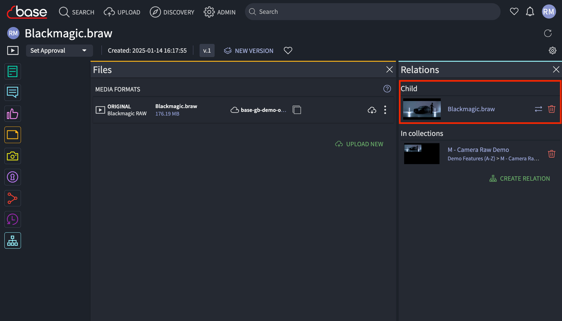Open the M - Camera Raw Demo collection thumbnail
This screenshot has width=562, height=321.
point(422,154)
